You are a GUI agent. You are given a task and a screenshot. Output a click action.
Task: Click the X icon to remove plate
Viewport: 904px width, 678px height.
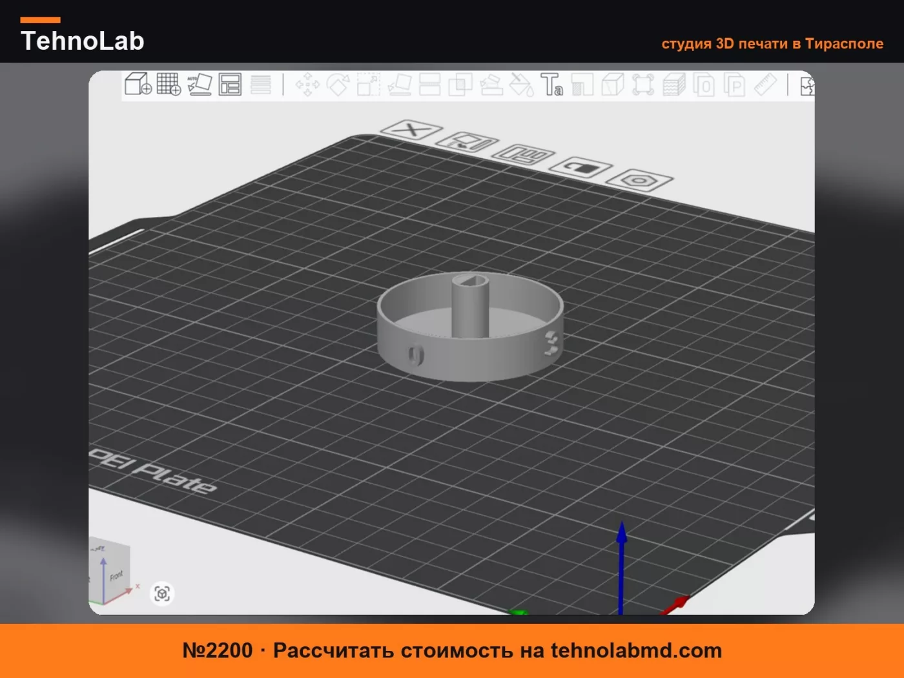tap(411, 130)
